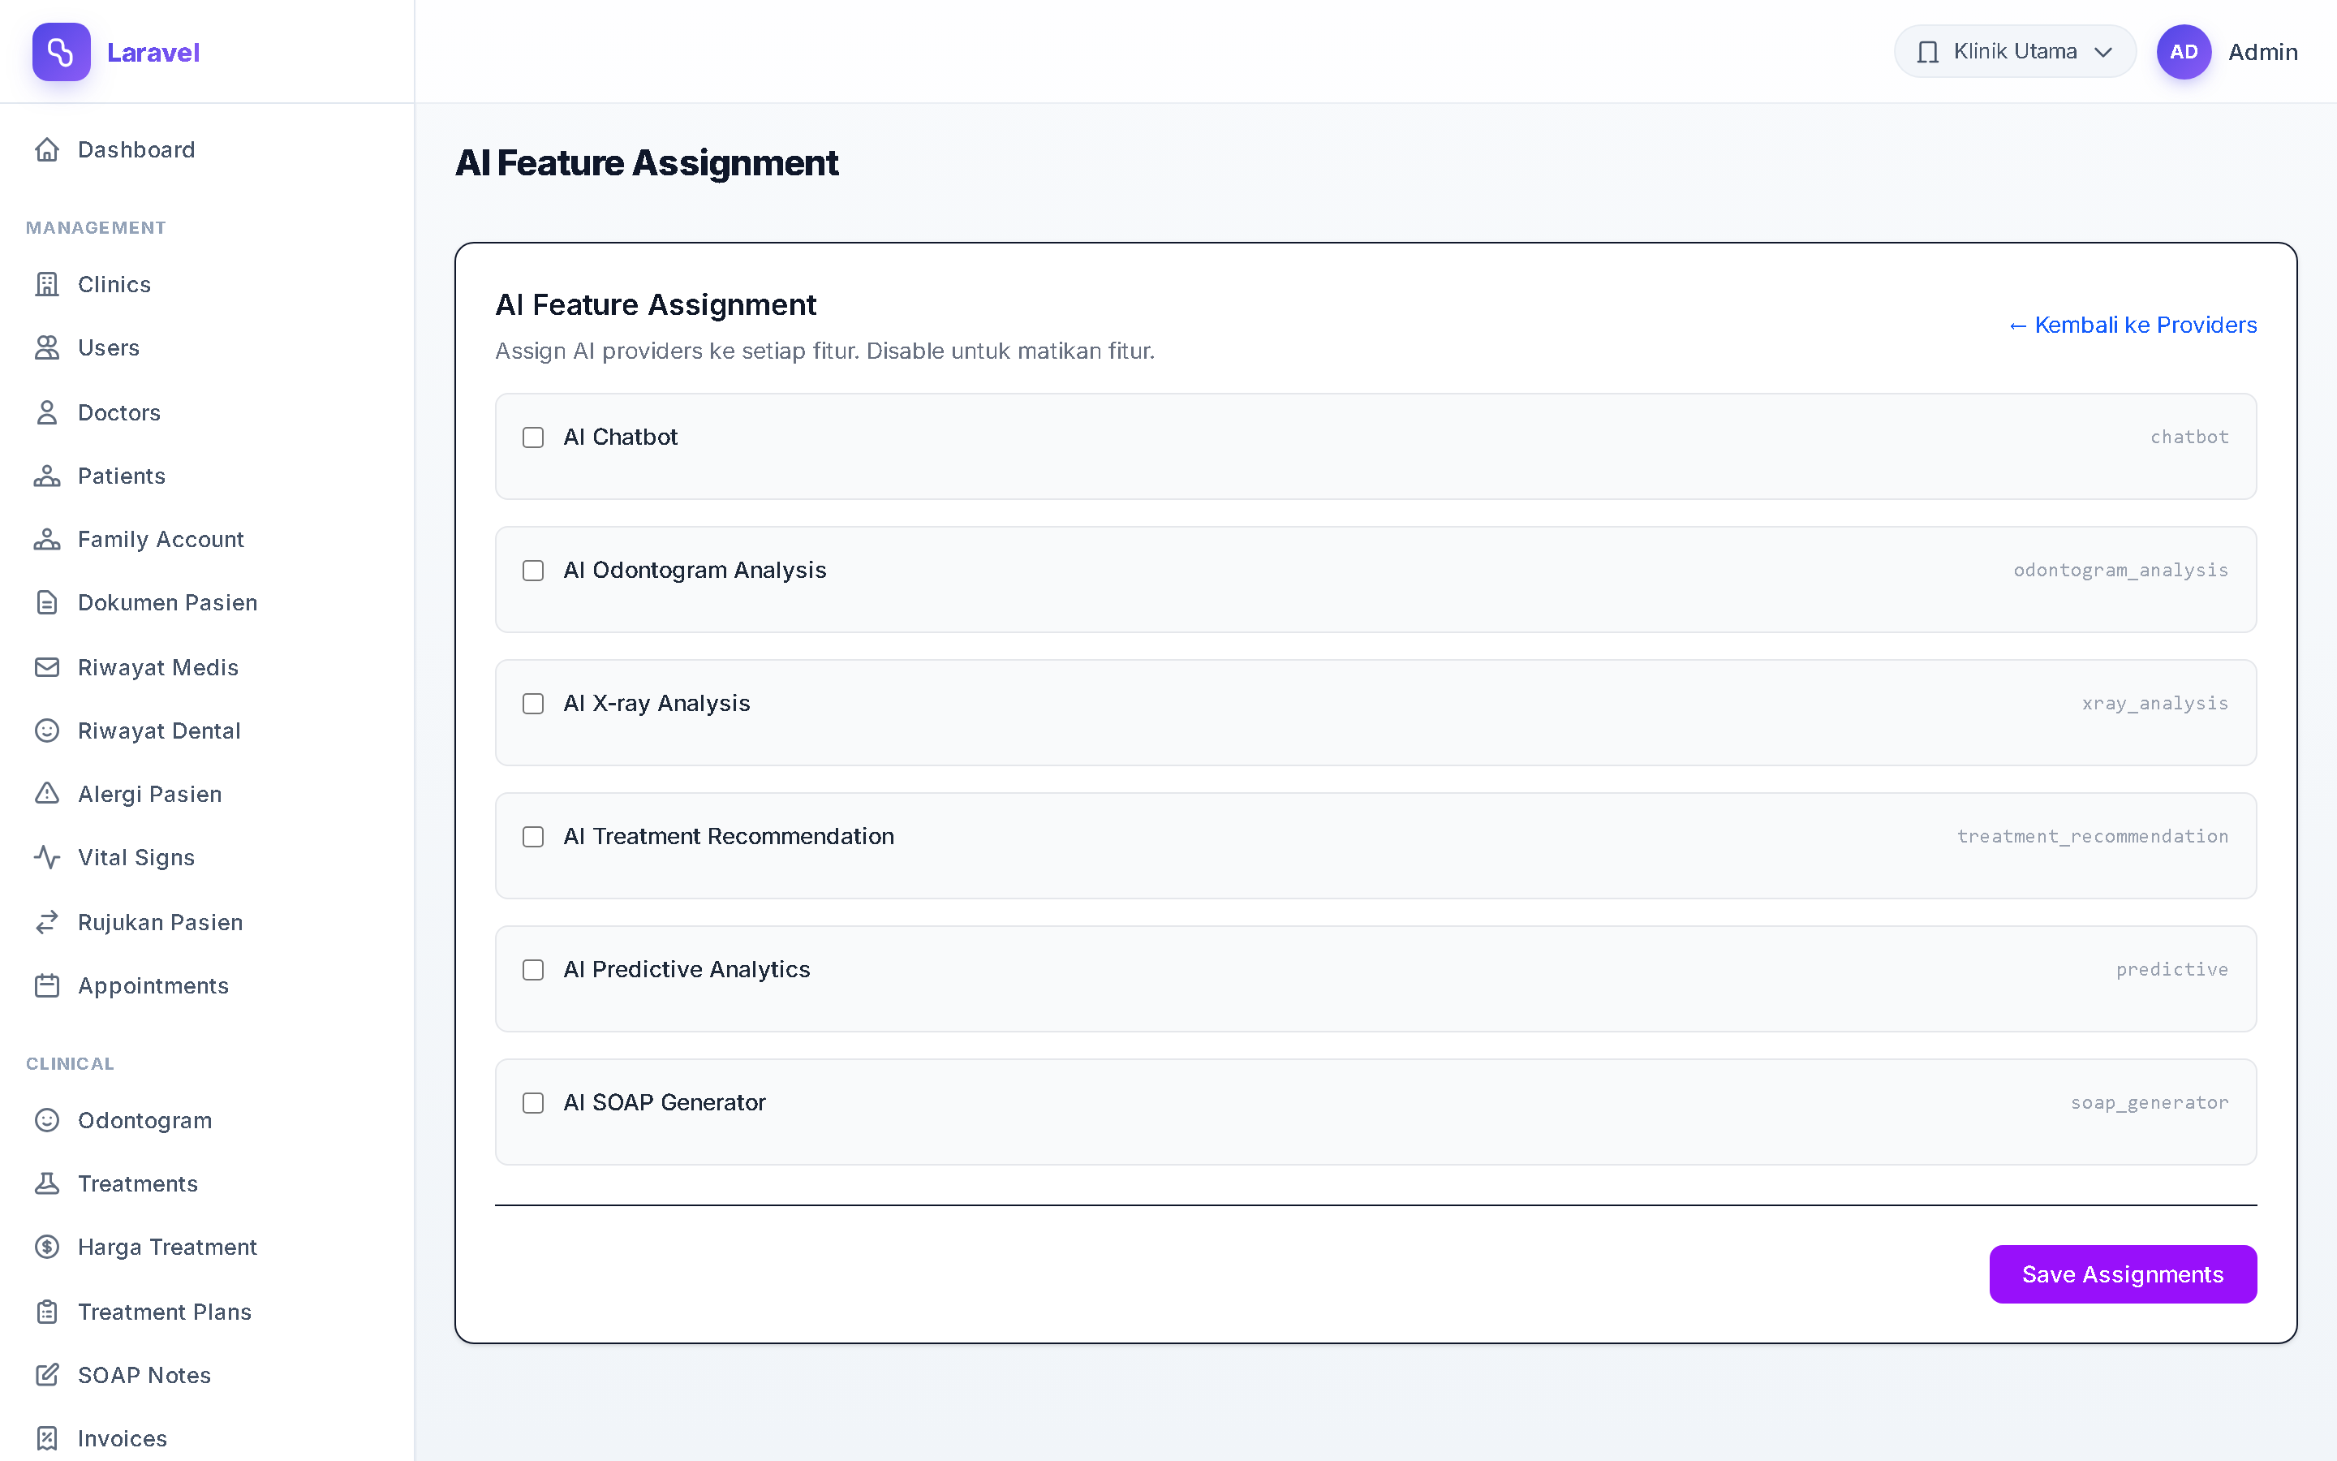Click the Laravel brand text link
2337x1461 pixels.
coord(153,52)
